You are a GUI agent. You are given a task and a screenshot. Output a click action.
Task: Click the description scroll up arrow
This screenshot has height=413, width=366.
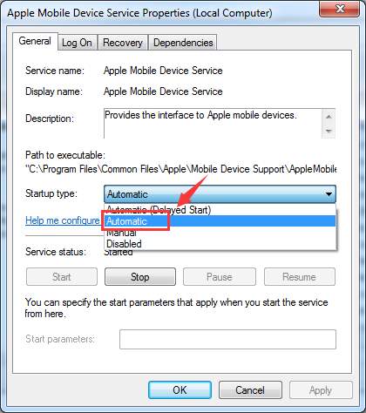[x=329, y=117]
